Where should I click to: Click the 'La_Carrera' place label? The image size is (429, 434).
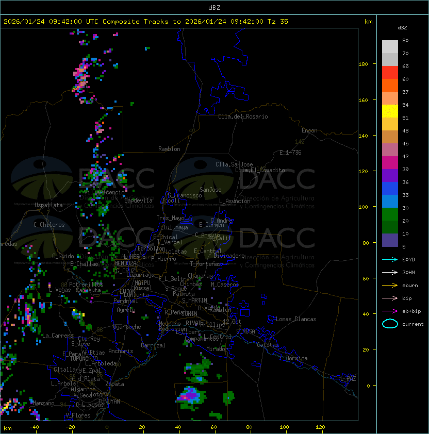58,336
